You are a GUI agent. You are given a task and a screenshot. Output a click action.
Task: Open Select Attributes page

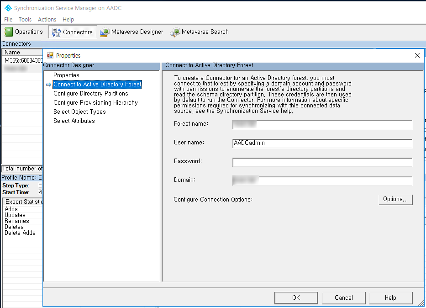[x=74, y=121]
